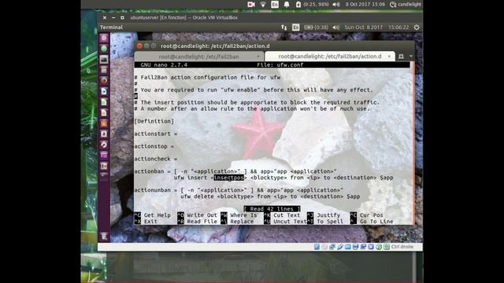Click the [Definition] section line
The height and width of the screenshot is (283, 504).
click(x=154, y=121)
